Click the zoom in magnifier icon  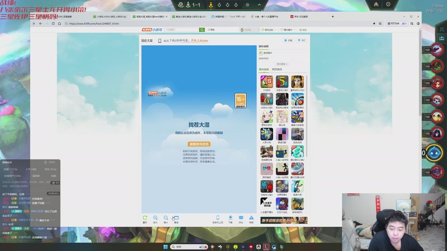coord(155,218)
